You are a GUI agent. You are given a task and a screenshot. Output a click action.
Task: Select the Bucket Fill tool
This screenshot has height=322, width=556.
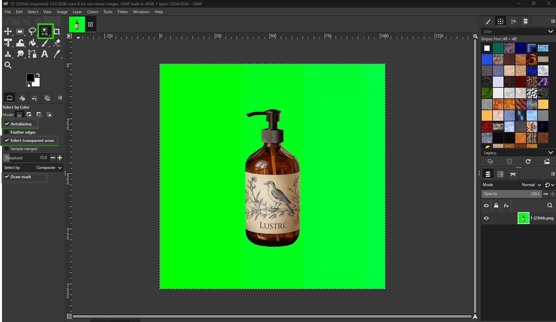pos(32,43)
